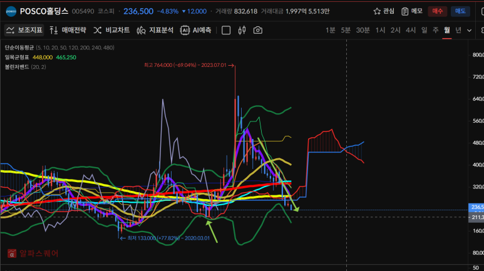
Task: Click the 거래량 832,618 volume value
Action: (x=236, y=11)
